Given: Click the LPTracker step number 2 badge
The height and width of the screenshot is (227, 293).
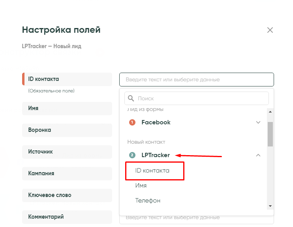Looking at the screenshot, I should 132,155.
